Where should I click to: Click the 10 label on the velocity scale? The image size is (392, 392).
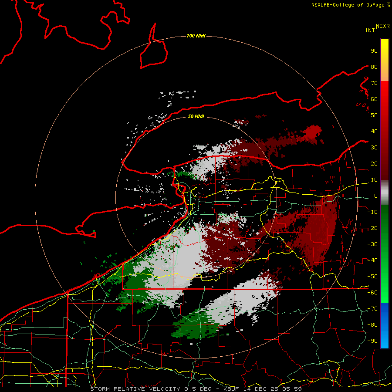pos(374,180)
